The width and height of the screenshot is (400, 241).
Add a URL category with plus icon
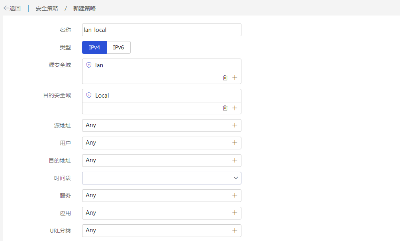[x=235, y=231]
